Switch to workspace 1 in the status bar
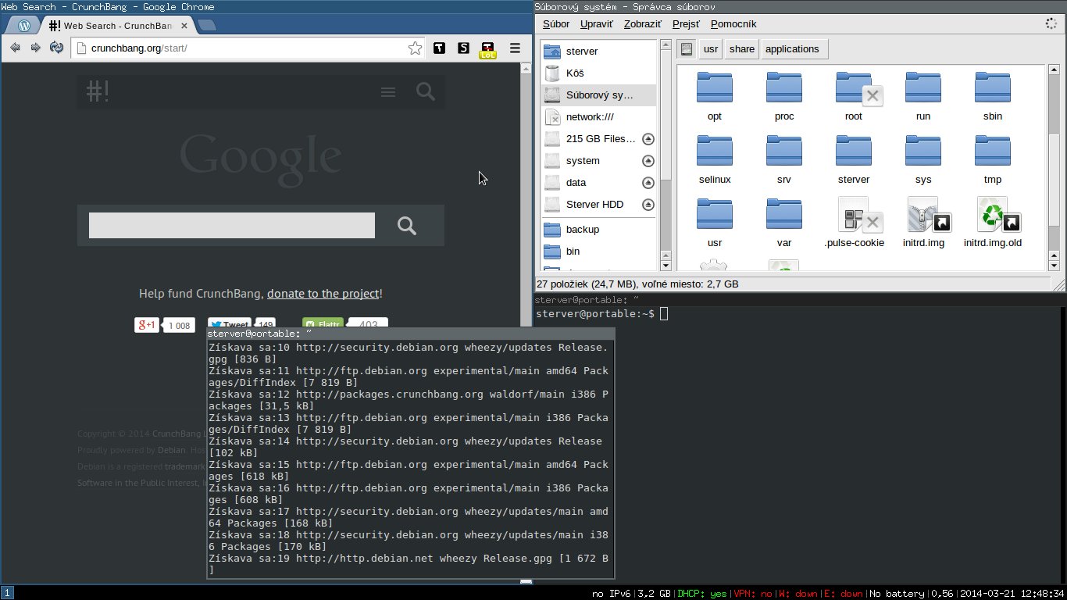Viewport: 1067px width, 600px height. (x=7, y=593)
